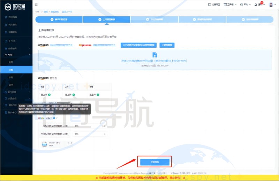Open the notifications dropdown arrow
This screenshot has width=279, height=181.
coord(264,5)
